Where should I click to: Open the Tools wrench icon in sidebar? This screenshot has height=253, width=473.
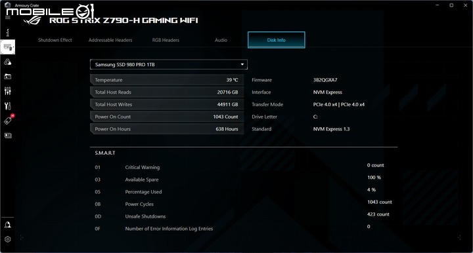pos(7,106)
